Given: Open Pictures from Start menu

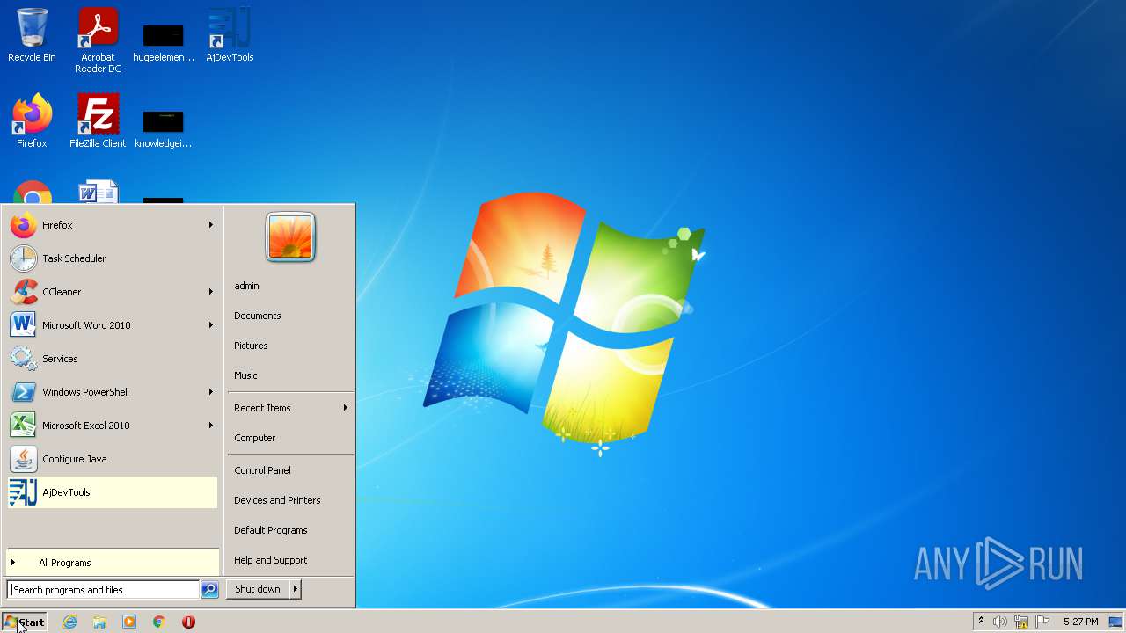Looking at the screenshot, I should 290,346.
